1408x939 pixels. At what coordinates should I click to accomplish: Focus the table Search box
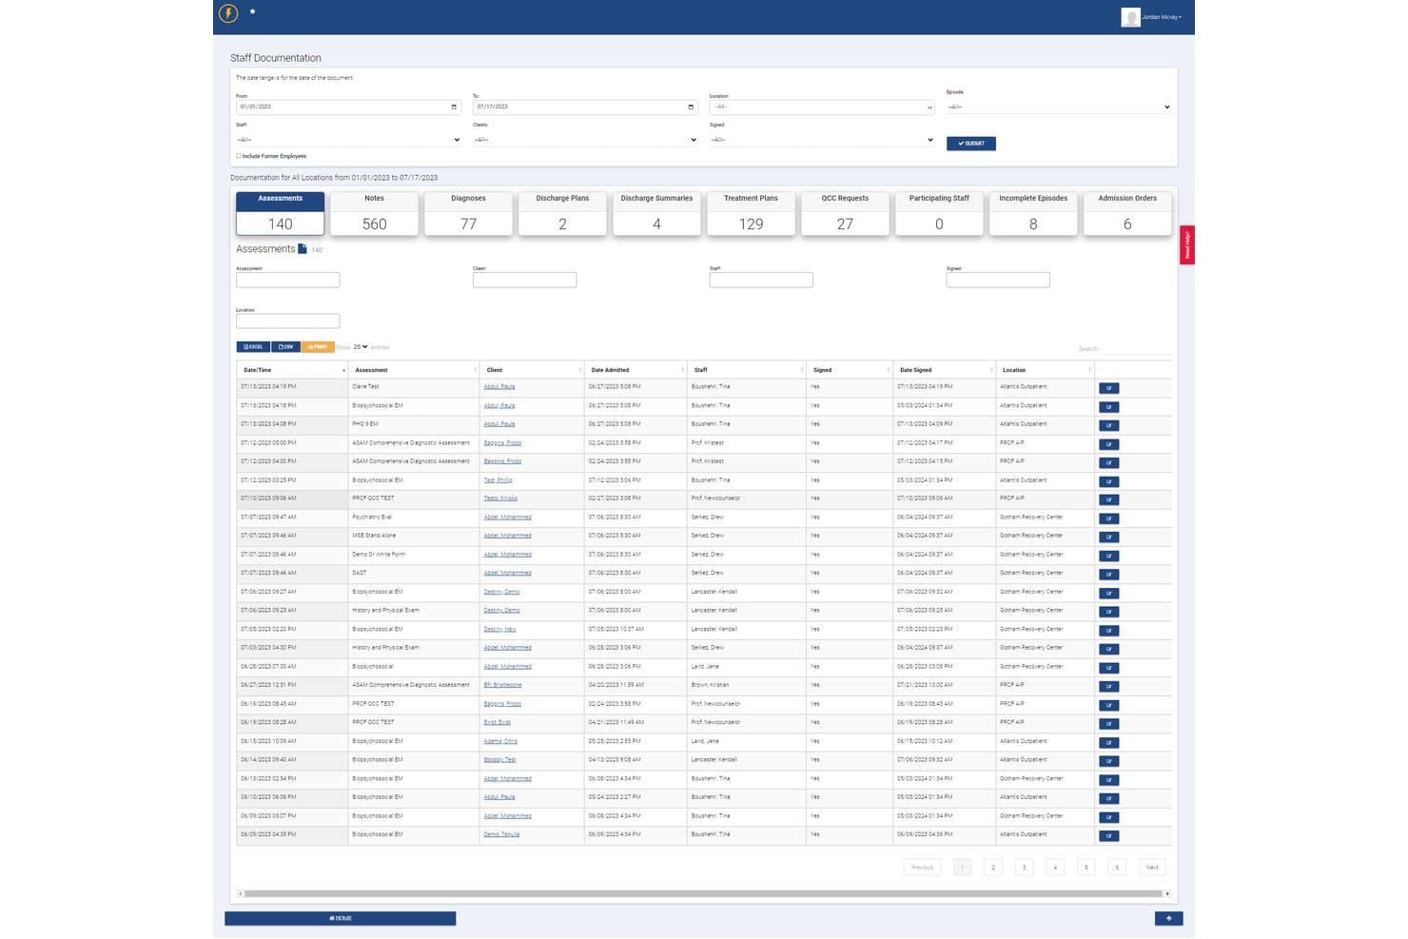point(1137,349)
